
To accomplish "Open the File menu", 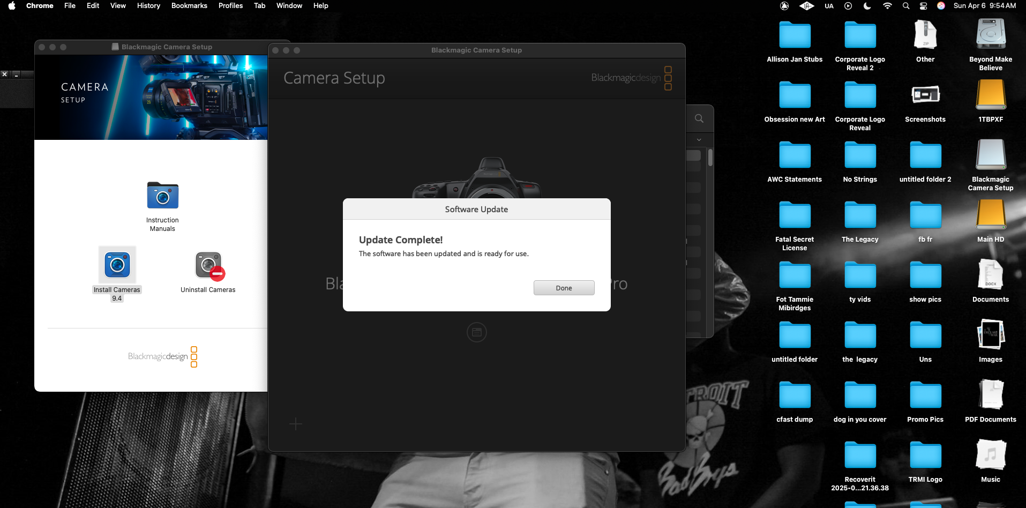I will (70, 5).
